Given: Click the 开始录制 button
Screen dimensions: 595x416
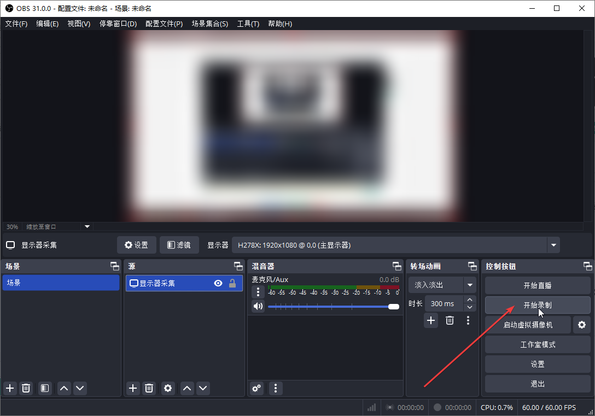Looking at the screenshot, I should 538,305.
